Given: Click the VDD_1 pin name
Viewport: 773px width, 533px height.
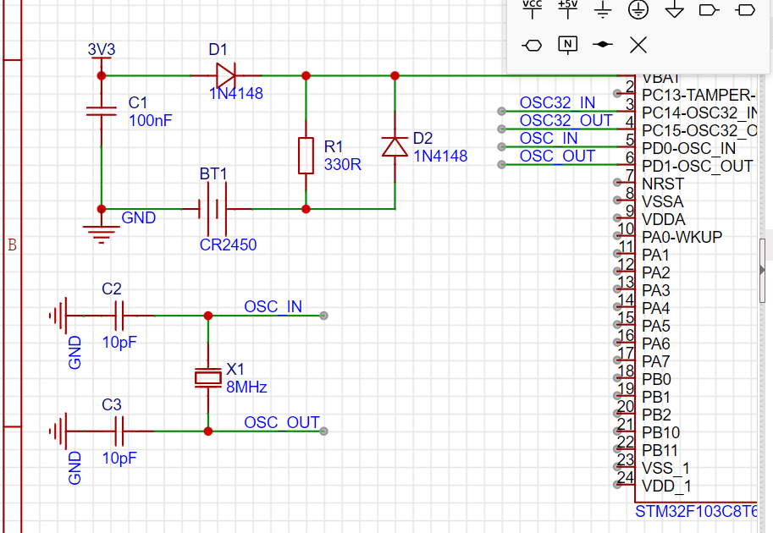Looking at the screenshot, I should (x=666, y=486).
